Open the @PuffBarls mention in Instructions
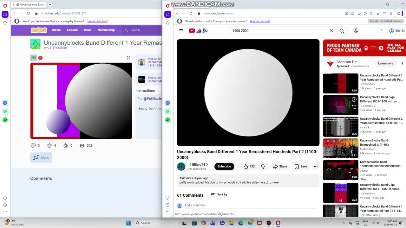Screen dimensions: 406x228 (x=153, y=99)
